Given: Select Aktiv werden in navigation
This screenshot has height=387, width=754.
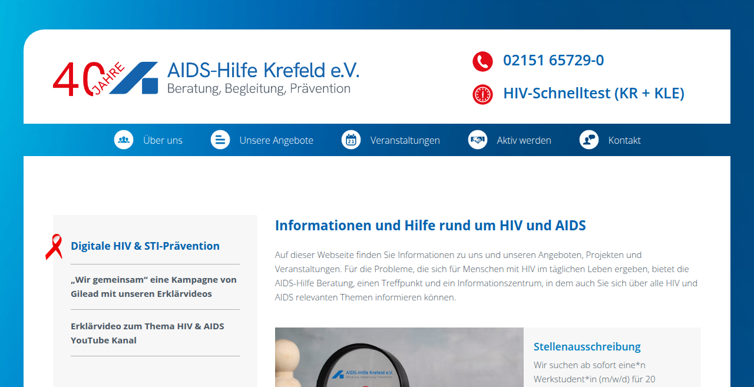Looking at the screenshot, I should [x=524, y=140].
